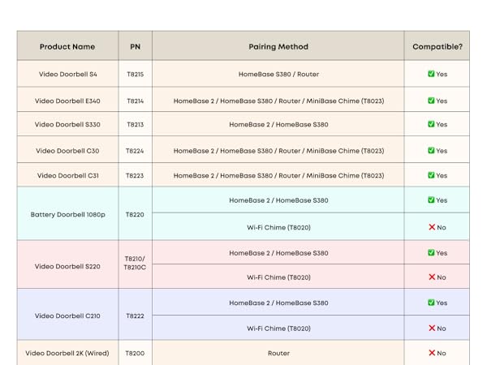
Task: Click the red X for Video Doorbell S220 Wi-Fi Chime
Action: tap(432, 277)
